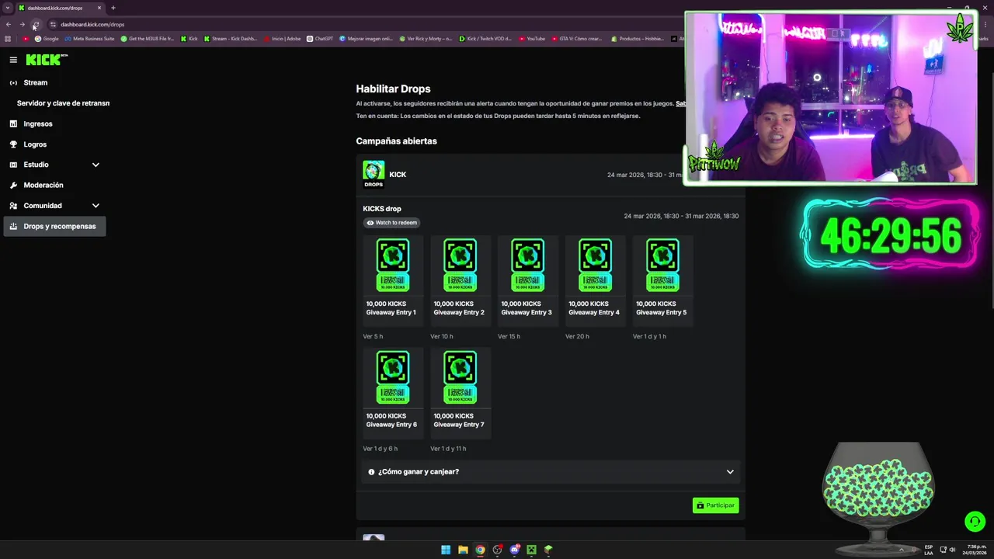Screen dimensions: 994x559
Task: Open the tab search dropdown arrow
Action: (7, 8)
